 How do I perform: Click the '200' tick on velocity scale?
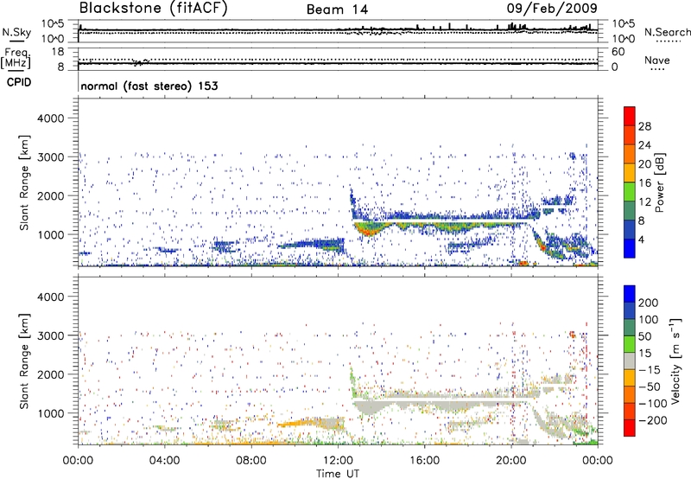point(649,303)
